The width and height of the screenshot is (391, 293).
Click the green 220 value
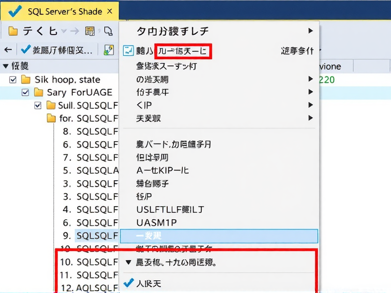tap(326, 78)
